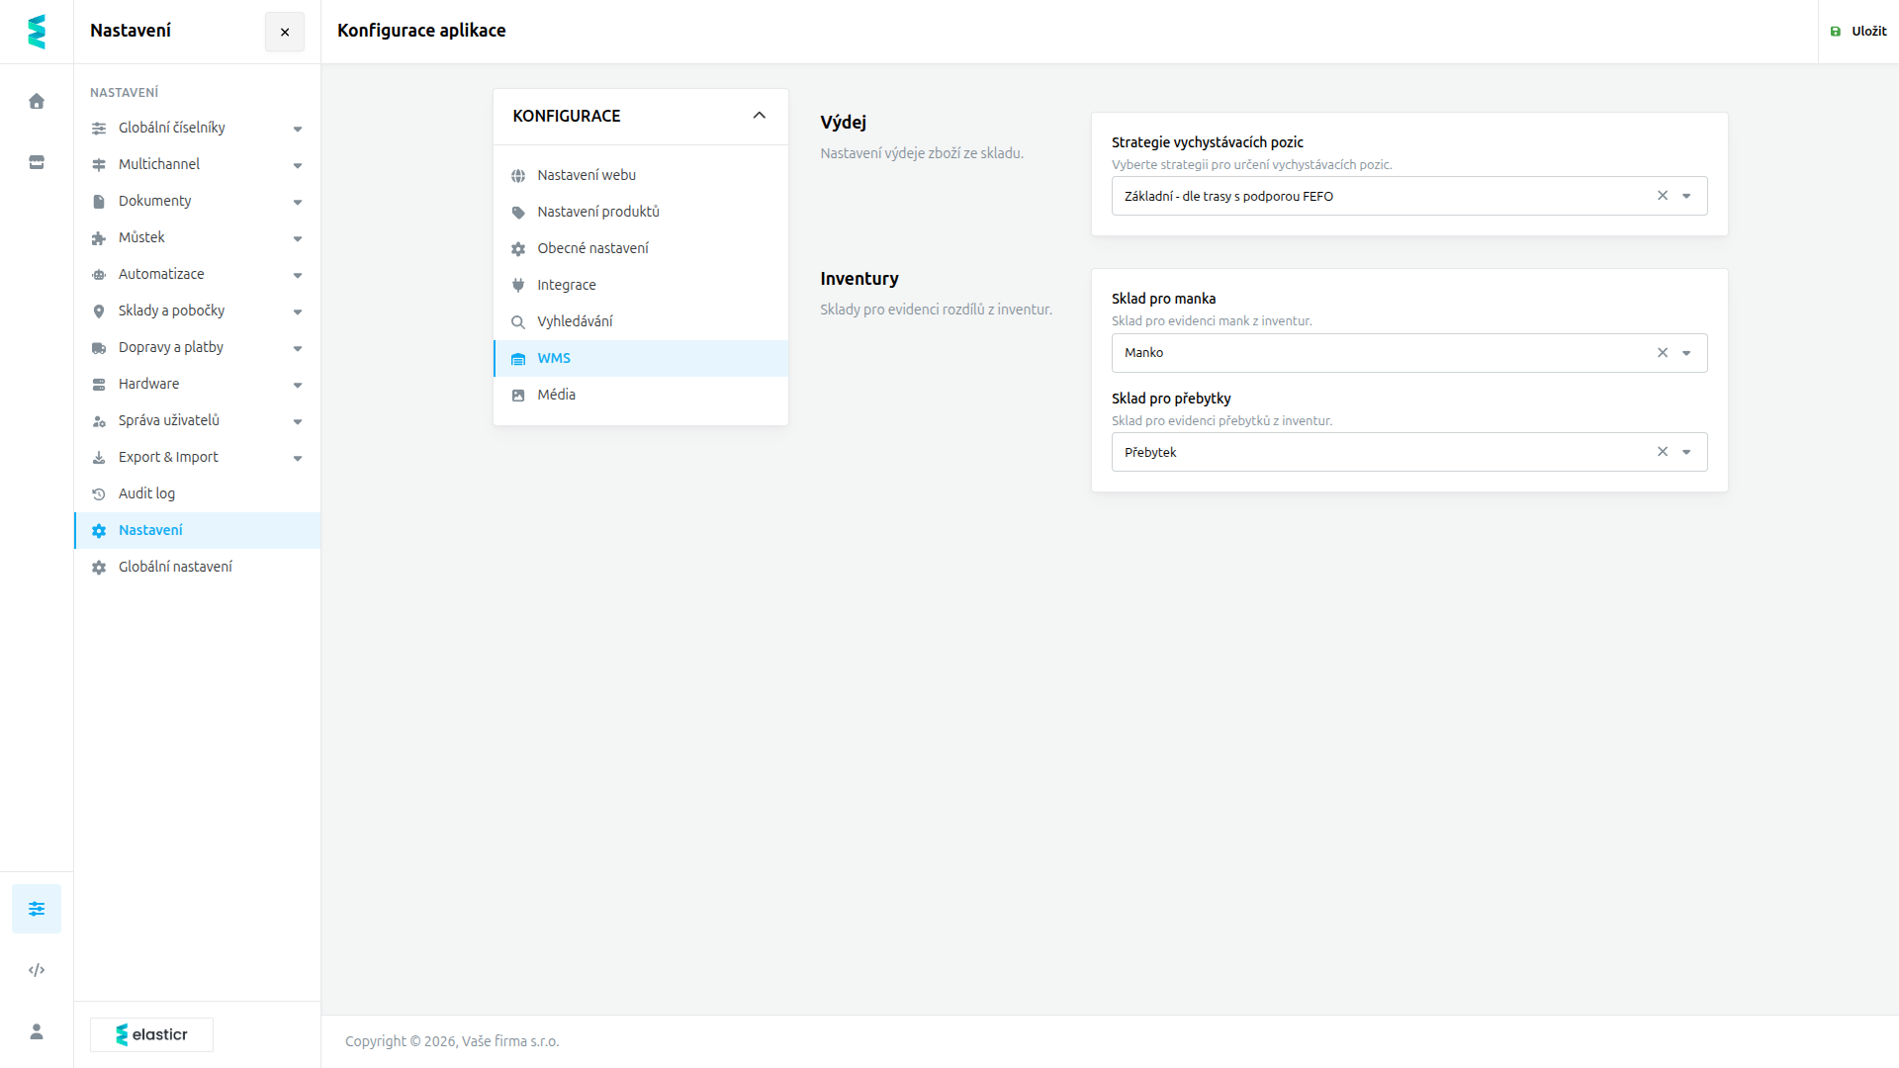Open the user profile icon in left rail
The width and height of the screenshot is (1899, 1068).
37,1031
